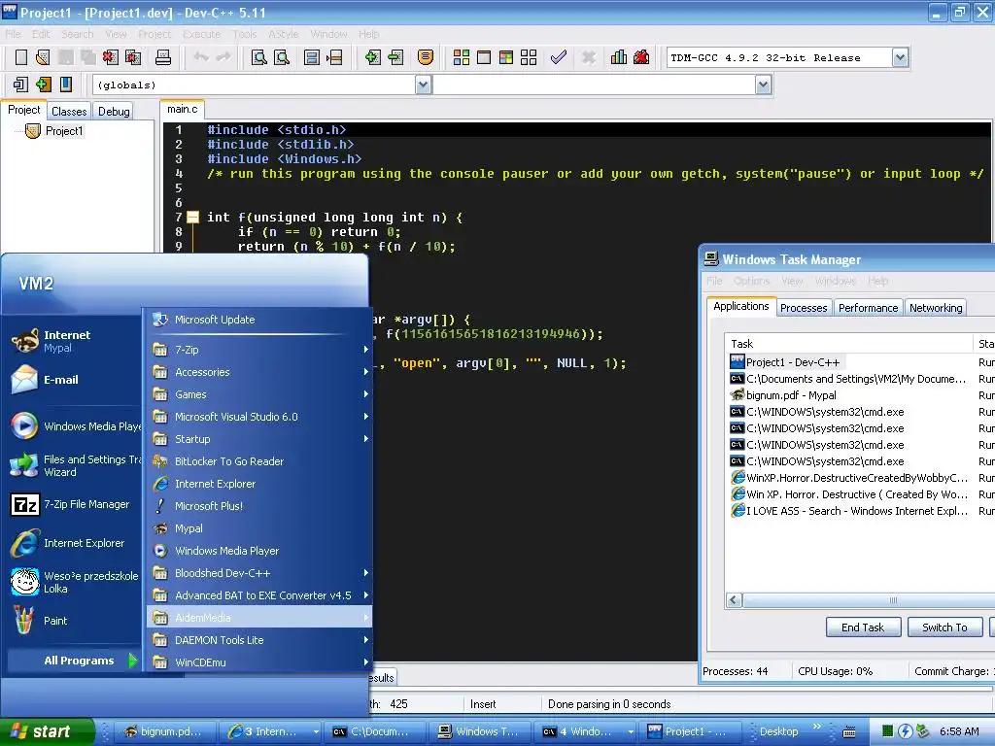Open the TDM-GCC compiler dropdown arrow

[x=900, y=57]
